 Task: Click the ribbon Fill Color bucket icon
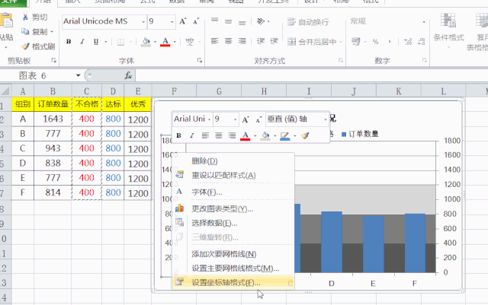(x=146, y=42)
